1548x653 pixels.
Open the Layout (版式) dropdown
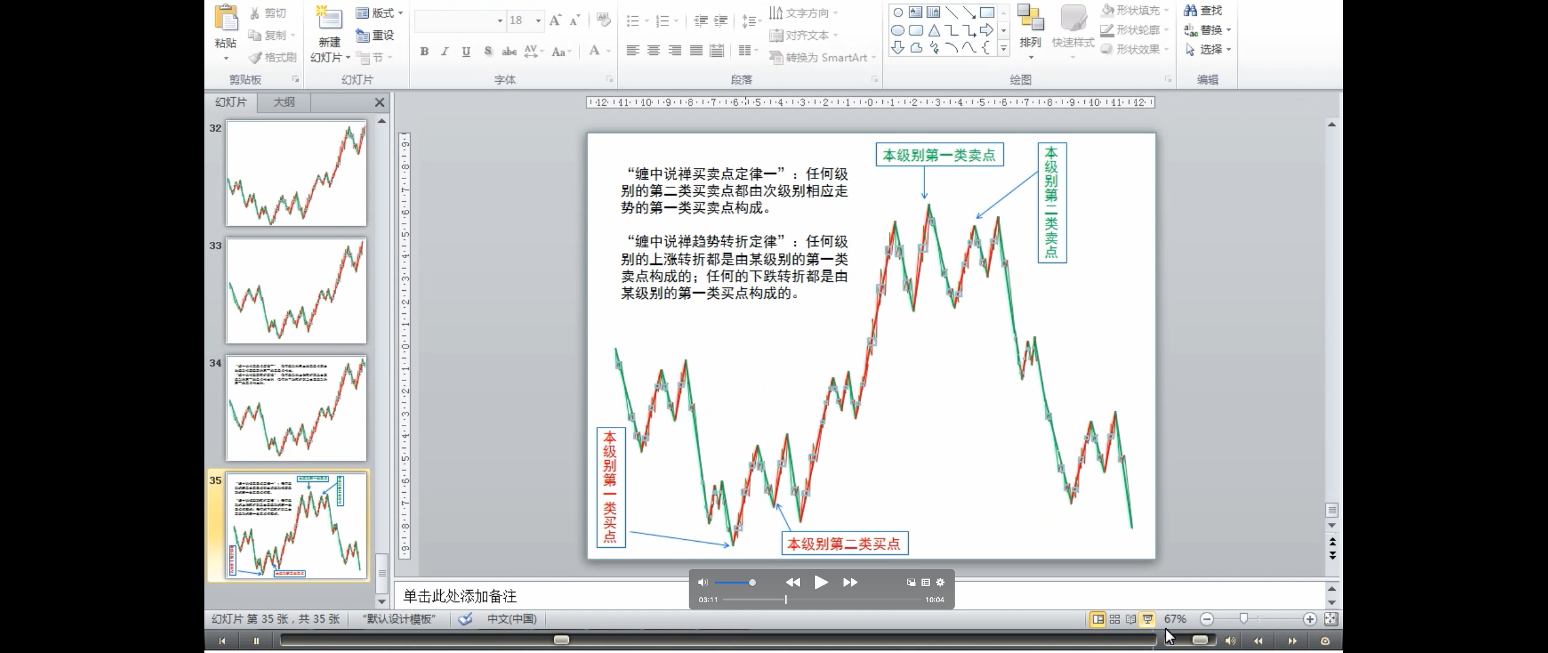click(x=379, y=13)
